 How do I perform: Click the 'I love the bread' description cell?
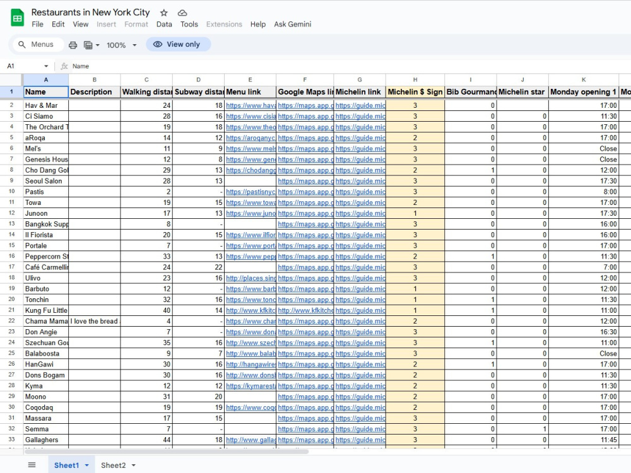pos(95,322)
